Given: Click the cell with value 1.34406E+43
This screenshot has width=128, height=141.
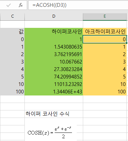Looking at the screenshot, I should (54, 91).
